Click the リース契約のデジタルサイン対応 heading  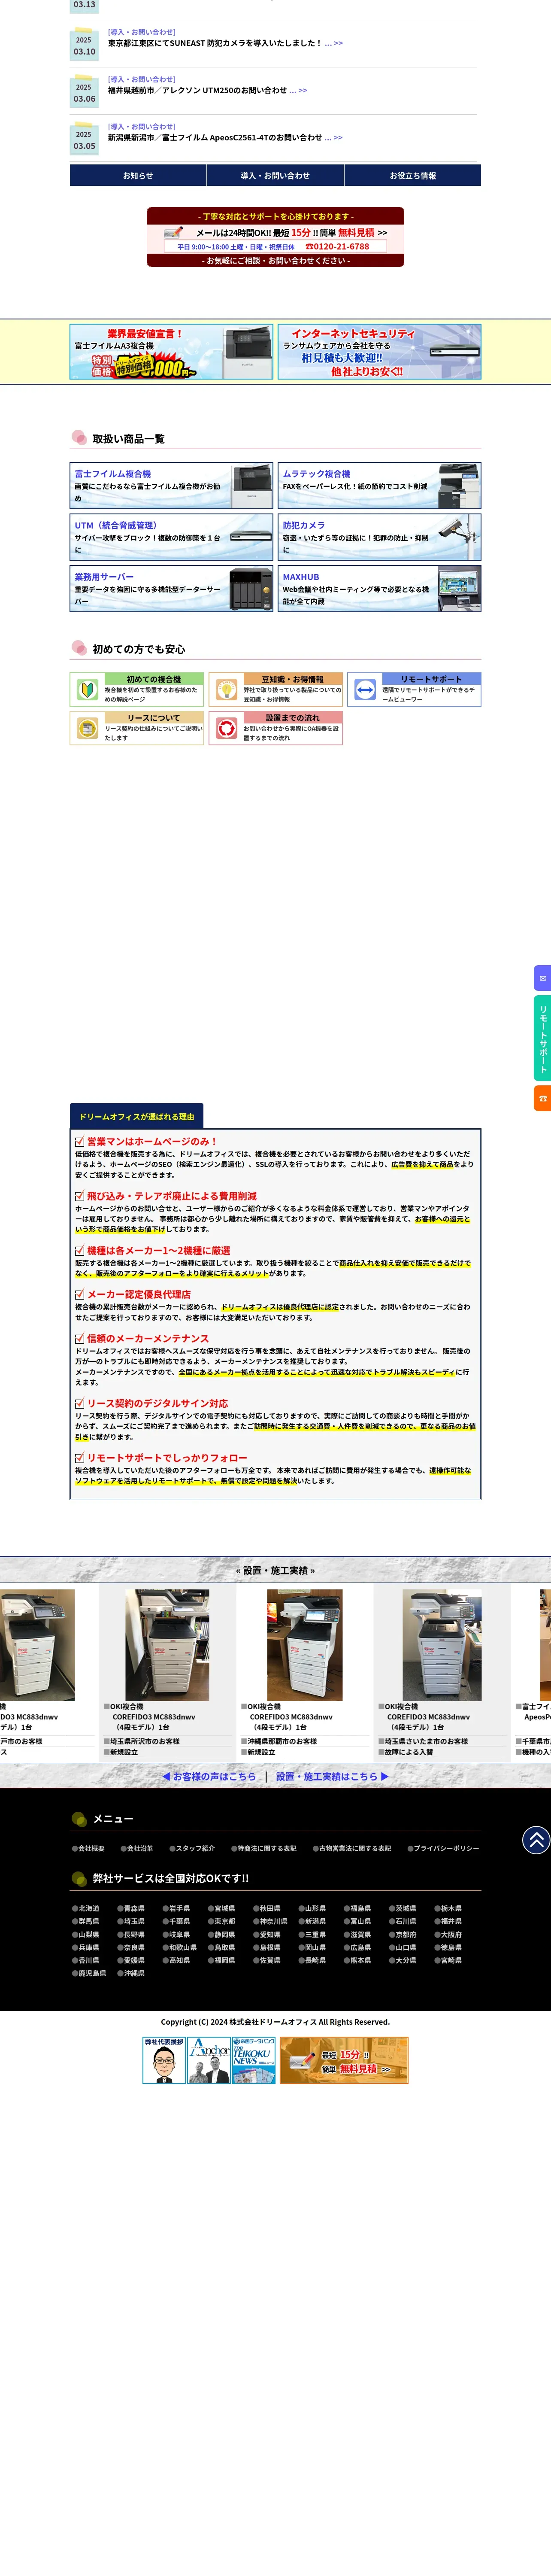(x=151, y=1403)
